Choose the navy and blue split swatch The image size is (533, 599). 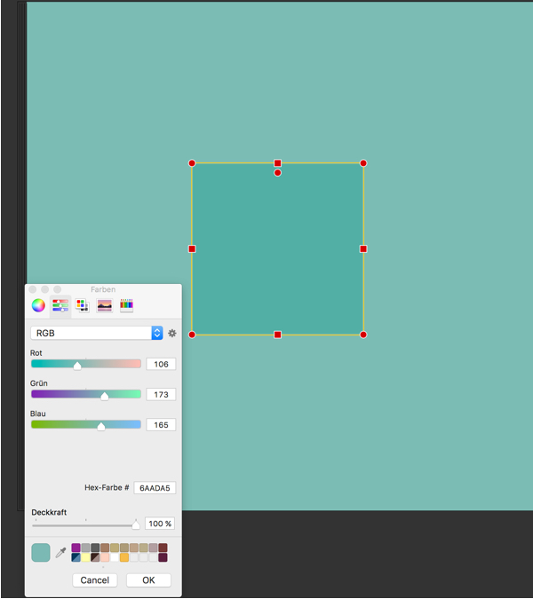point(76,557)
